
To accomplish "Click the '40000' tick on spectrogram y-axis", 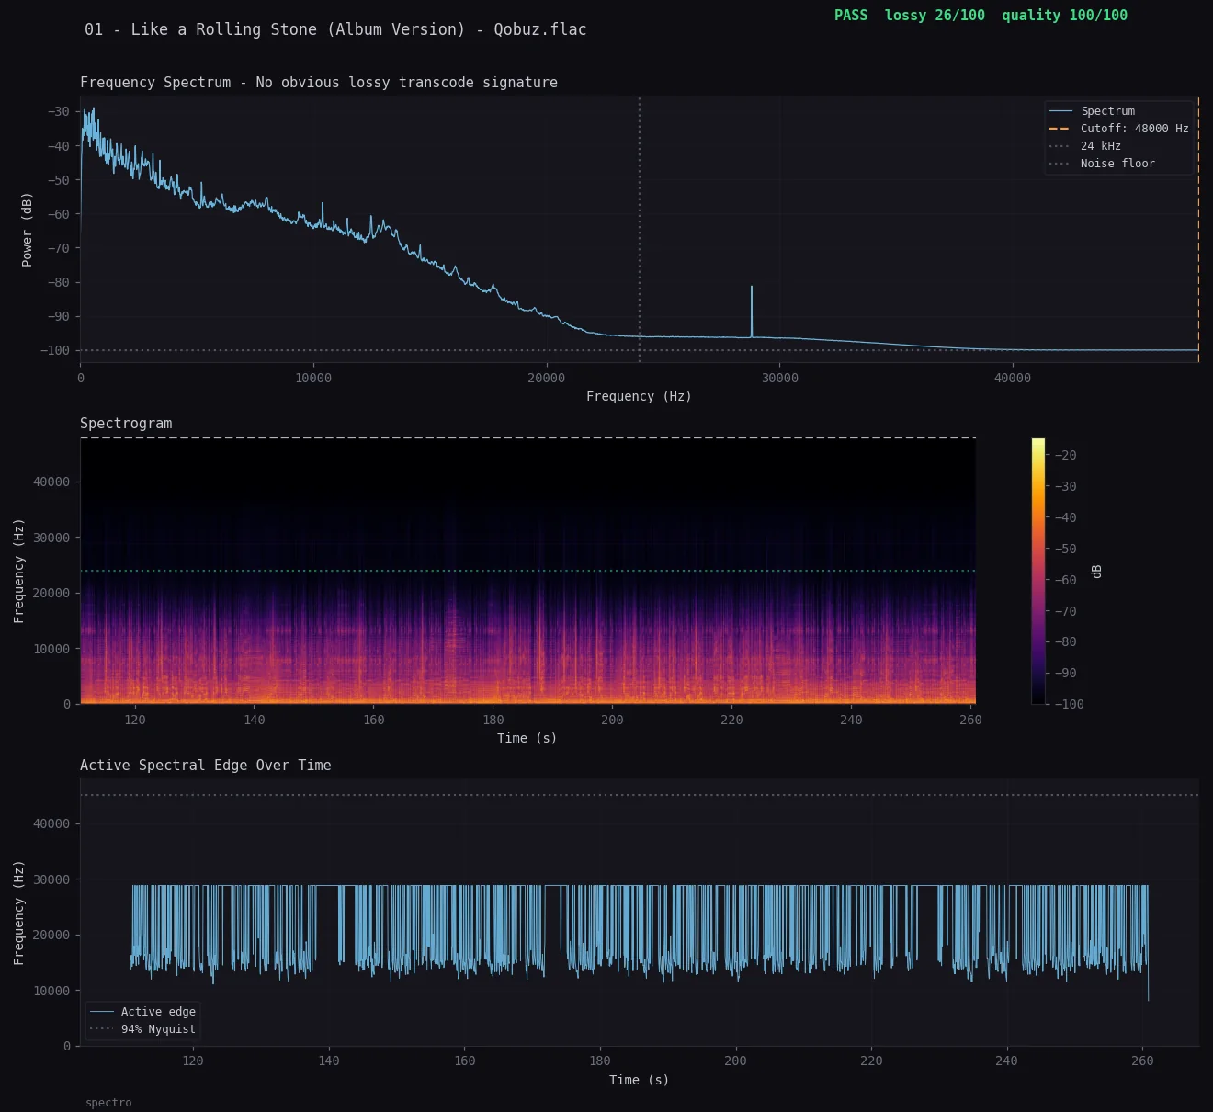I will click(51, 482).
